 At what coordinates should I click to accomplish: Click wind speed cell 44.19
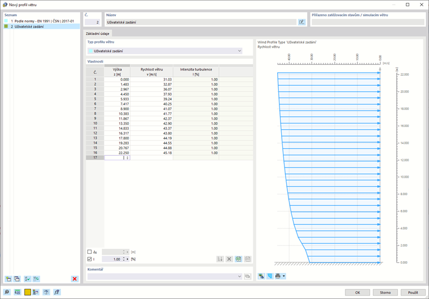point(152,138)
